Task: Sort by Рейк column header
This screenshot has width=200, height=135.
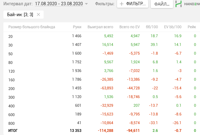Action: pos(192,27)
